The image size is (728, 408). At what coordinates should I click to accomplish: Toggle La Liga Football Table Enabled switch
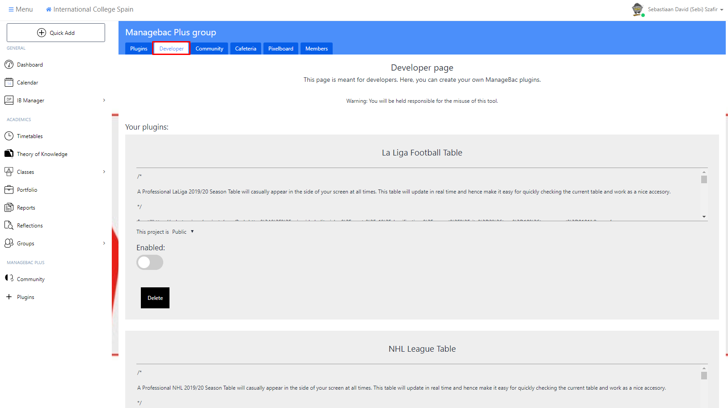point(150,262)
